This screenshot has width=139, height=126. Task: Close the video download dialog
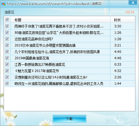(x=133, y=2)
